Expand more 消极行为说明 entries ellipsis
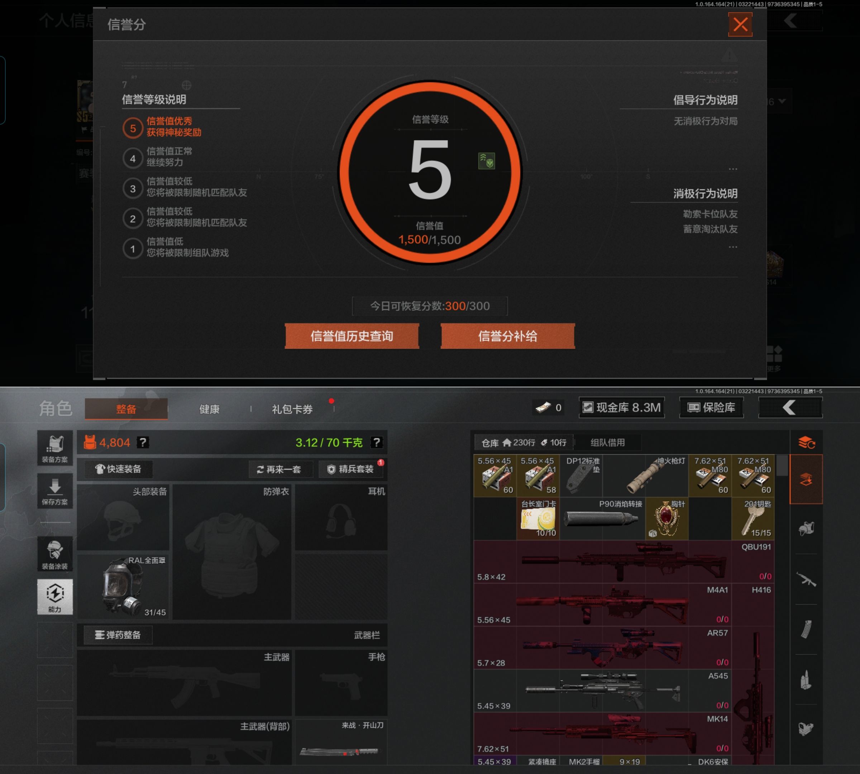Viewport: 860px width, 774px height. (732, 247)
